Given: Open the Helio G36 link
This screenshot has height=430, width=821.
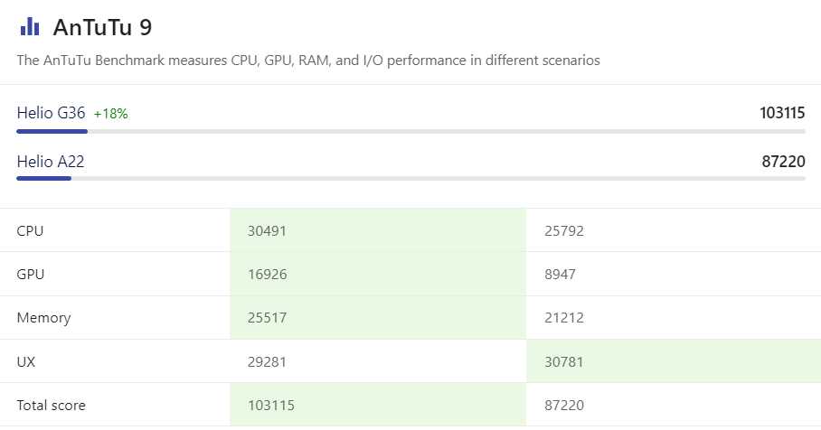Looking at the screenshot, I should pos(51,113).
